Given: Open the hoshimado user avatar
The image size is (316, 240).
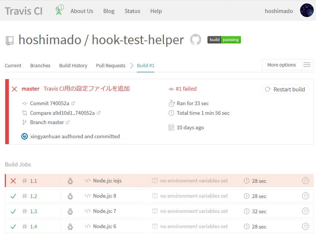Looking at the screenshot, I should (x=307, y=10).
